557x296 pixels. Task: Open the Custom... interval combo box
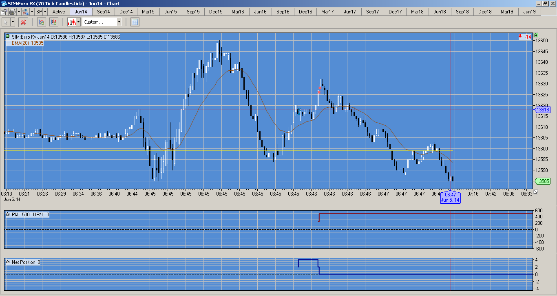click(102, 22)
